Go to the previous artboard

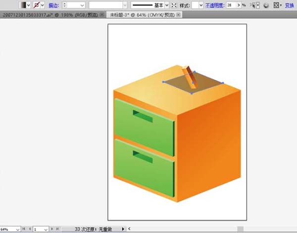click(x=30, y=229)
